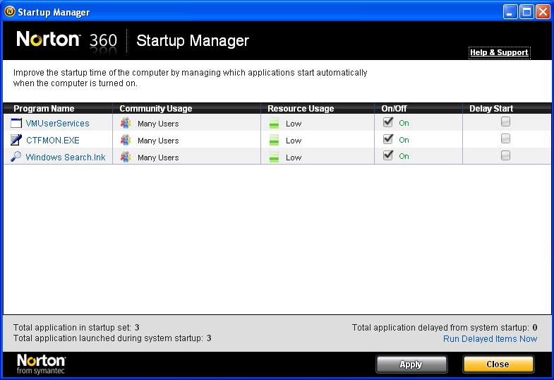The width and height of the screenshot is (554, 380).
Task: Click the resource usage bar icon for Windows Search.lnk
Action: pos(274,157)
